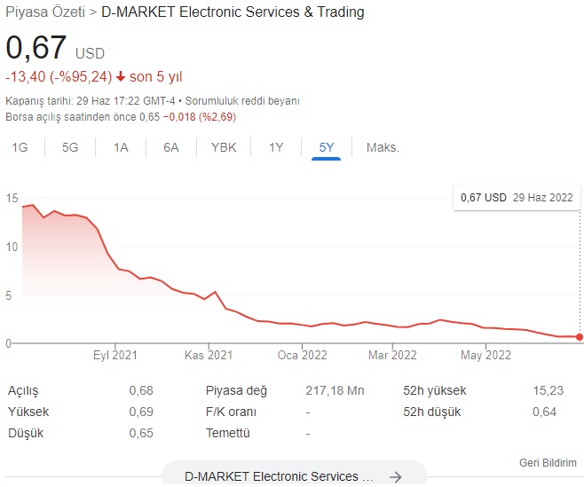
Task: Open the Piyasa Özeti breadcrumb link
Action: tap(45, 12)
